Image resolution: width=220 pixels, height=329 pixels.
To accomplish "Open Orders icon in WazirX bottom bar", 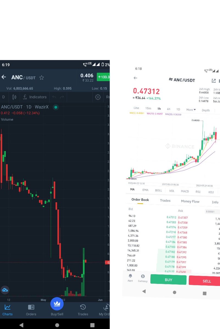I will [31, 307].
